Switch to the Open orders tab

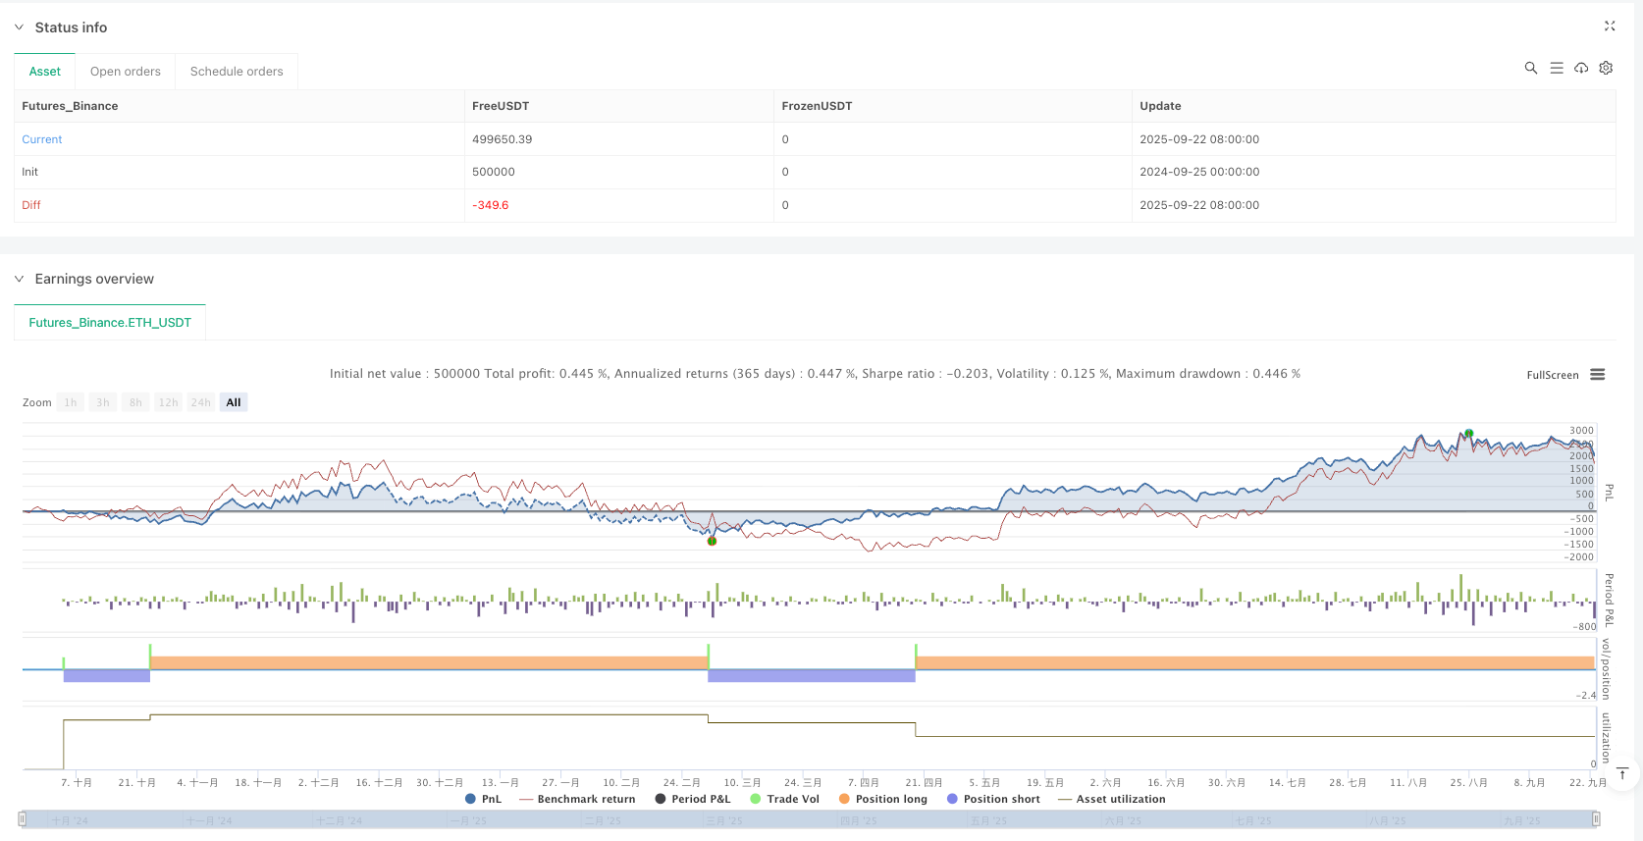coord(125,72)
